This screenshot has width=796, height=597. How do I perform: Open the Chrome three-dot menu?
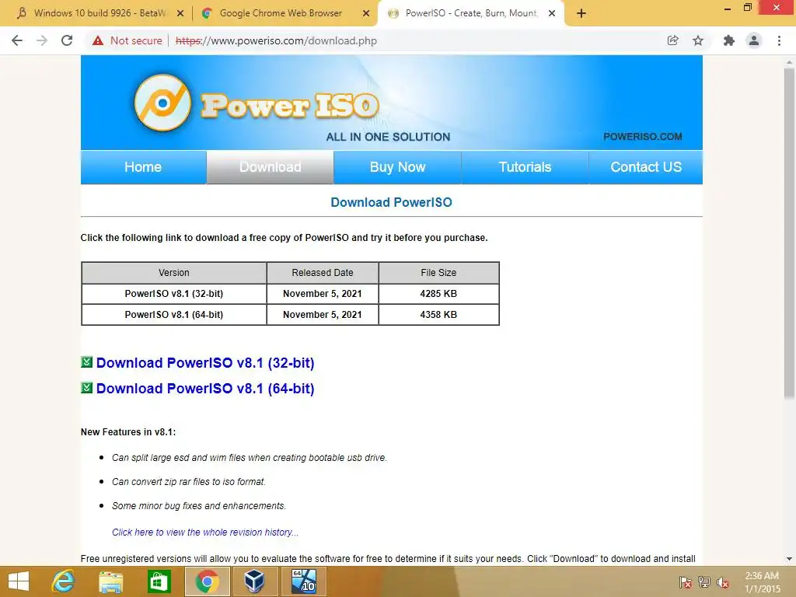pyautogui.click(x=779, y=40)
